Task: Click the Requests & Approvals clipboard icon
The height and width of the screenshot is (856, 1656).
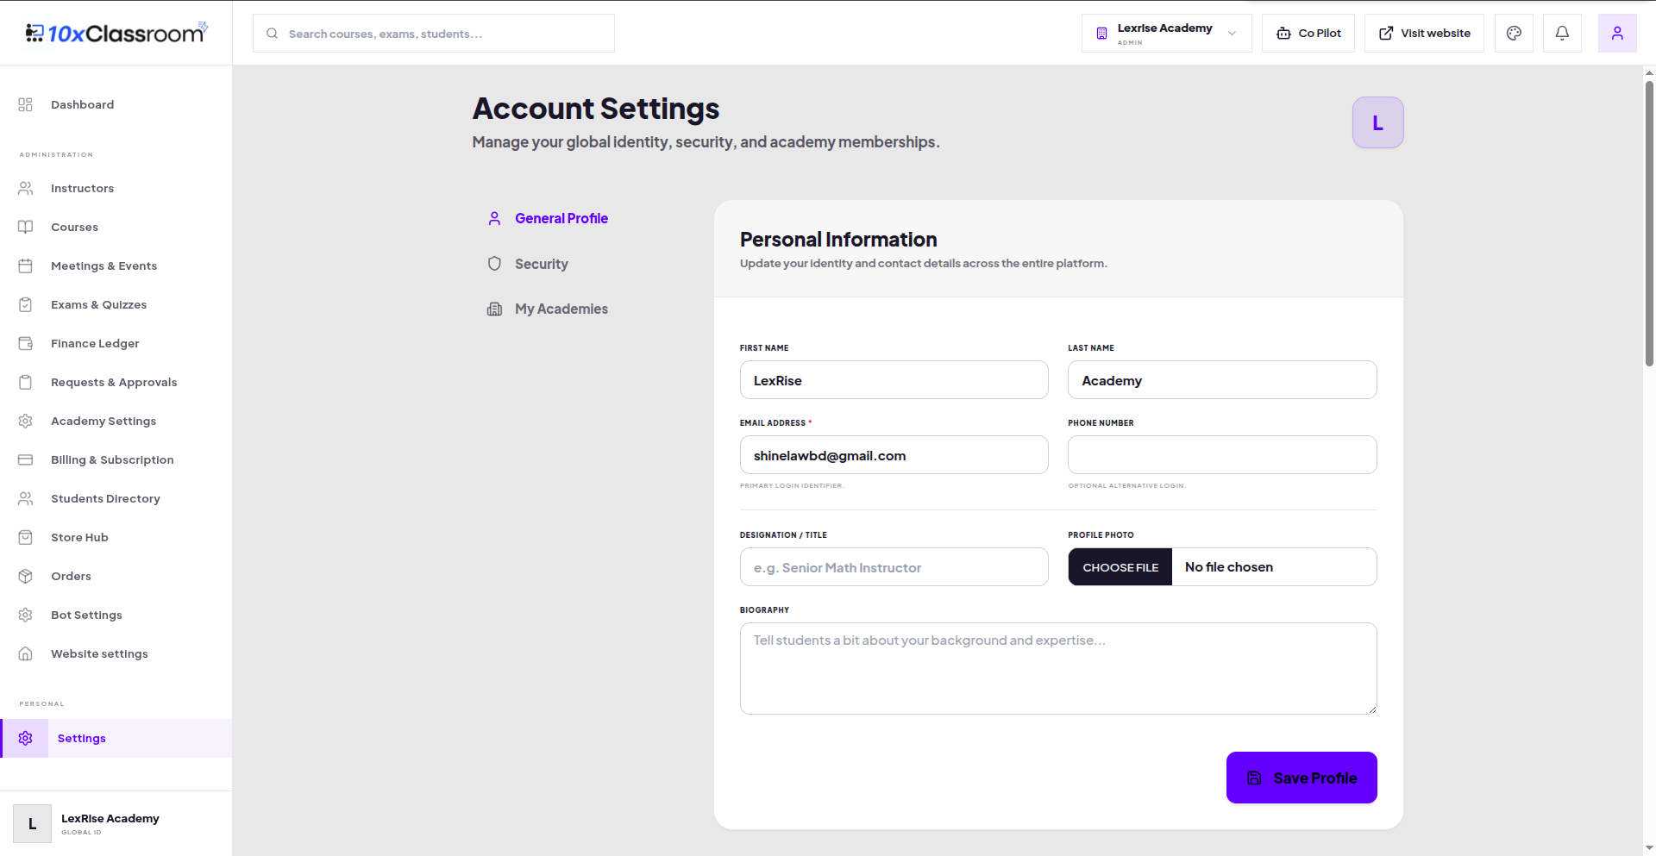Action: pyautogui.click(x=25, y=382)
